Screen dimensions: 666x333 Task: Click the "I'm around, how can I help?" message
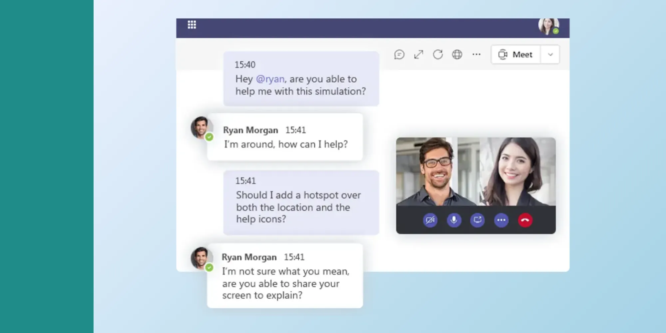[286, 145]
